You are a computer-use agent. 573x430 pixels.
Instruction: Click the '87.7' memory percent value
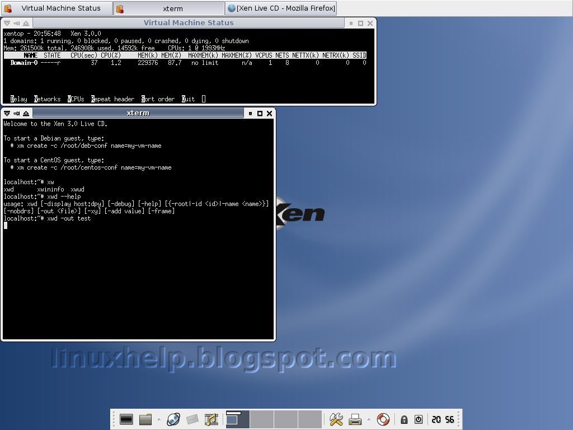pyautogui.click(x=175, y=63)
